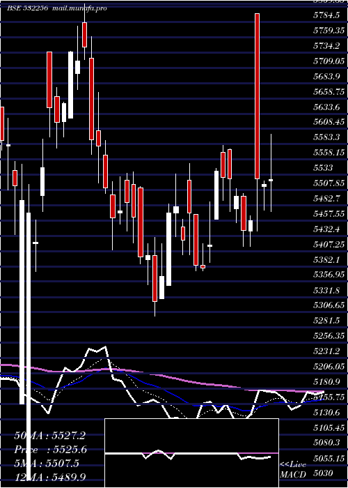Click the 5658.75 price level label
Screen dimensions: 348x488
[329, 91]
